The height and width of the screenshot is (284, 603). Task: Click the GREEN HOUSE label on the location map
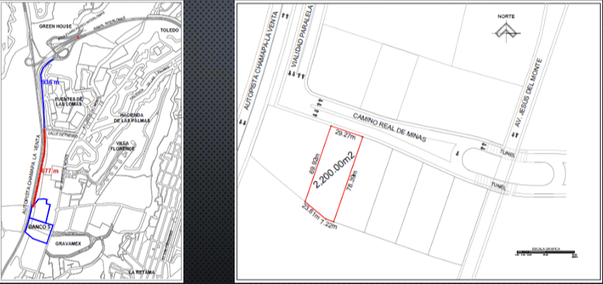(55, 26)
